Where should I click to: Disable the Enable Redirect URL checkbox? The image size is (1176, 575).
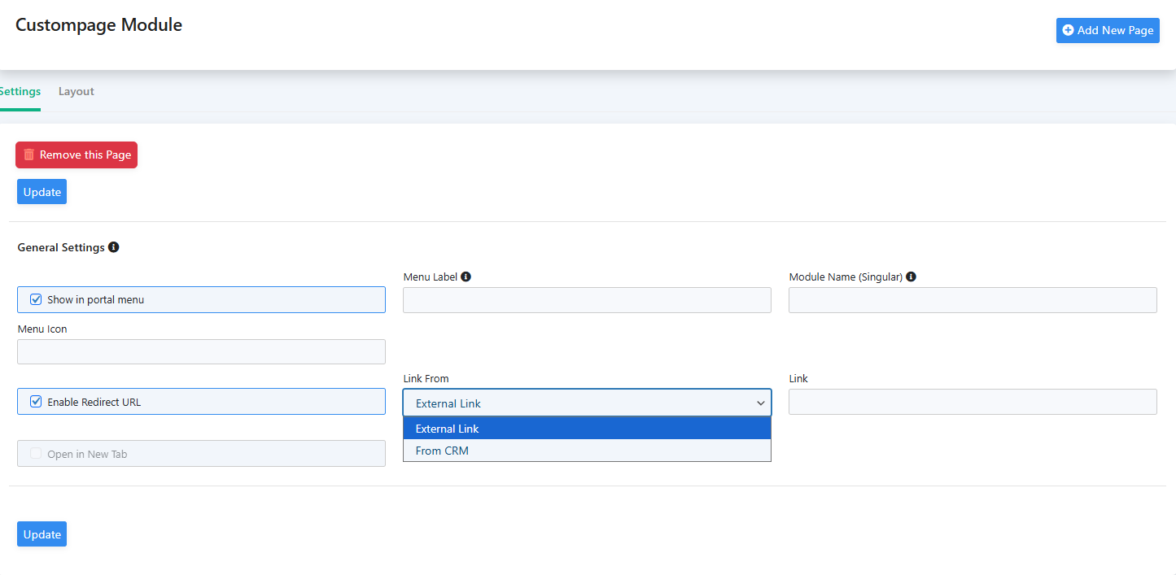pyautogui.click(x=36, y=402)
